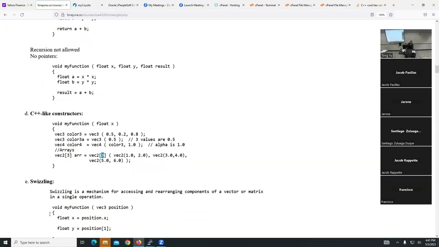Show hidden system tray icons
The image size is (439, 247).
[x=398, y=243]
